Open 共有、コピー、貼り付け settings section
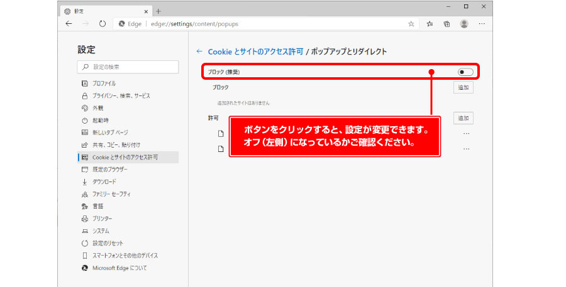This screenshot has width=566, height=287. pyautogui.click(x=128, y=145)
